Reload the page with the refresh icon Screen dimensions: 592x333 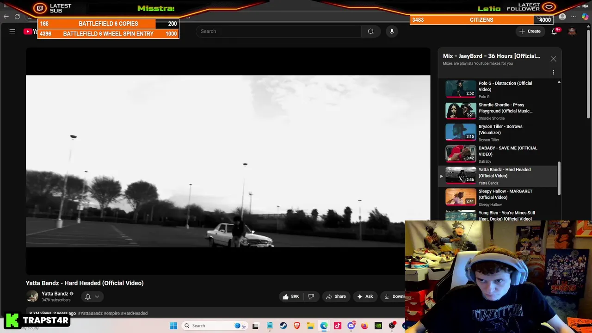coord(17,17)
